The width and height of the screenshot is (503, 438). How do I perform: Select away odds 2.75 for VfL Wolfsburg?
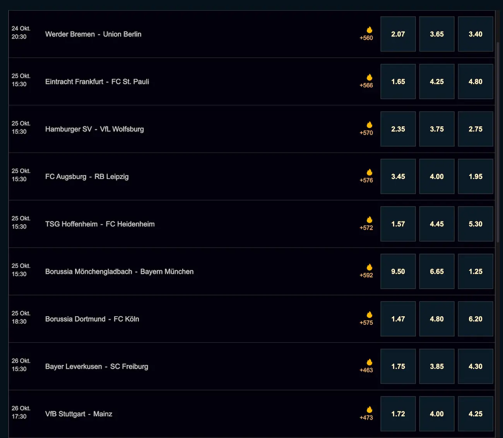[475, 129]
